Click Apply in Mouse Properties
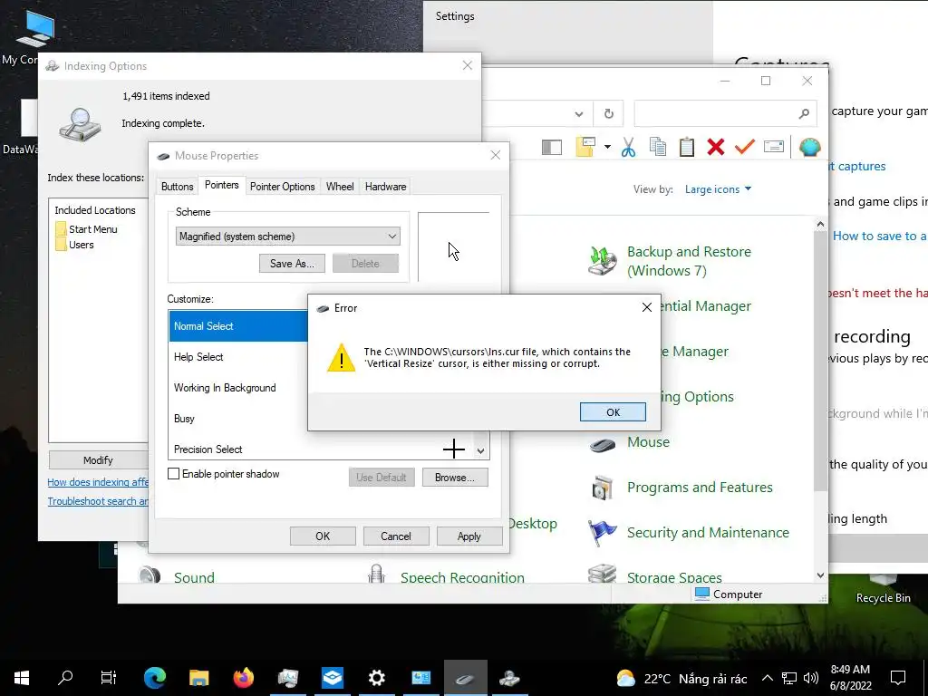Screen dimensions: 928x696 [x=469, y=536]
